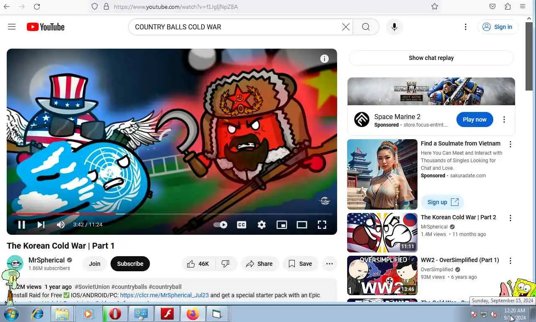This screenshot has width=536, height=322.
Task: Show chat replay
Action: click(x=431, y=58)
